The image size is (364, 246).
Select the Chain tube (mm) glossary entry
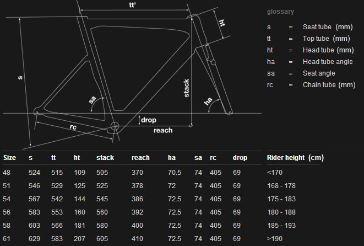(329, 85)
